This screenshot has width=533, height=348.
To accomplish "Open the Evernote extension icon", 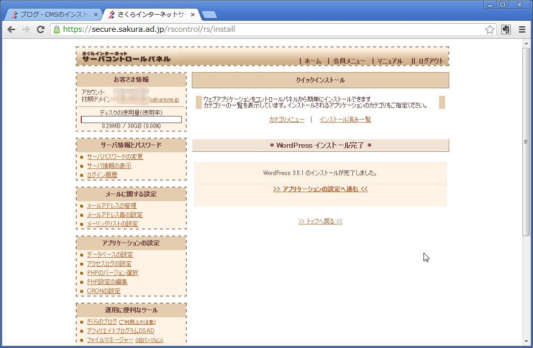I will click(x=506, y=30).
